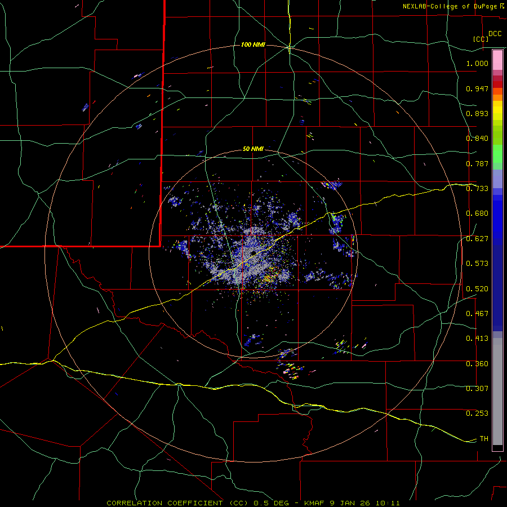Click the CORRELATION COEFFICIENT (CC) caption text
The height and width of the screenshot is (507, 507).
tap(177, 503)
